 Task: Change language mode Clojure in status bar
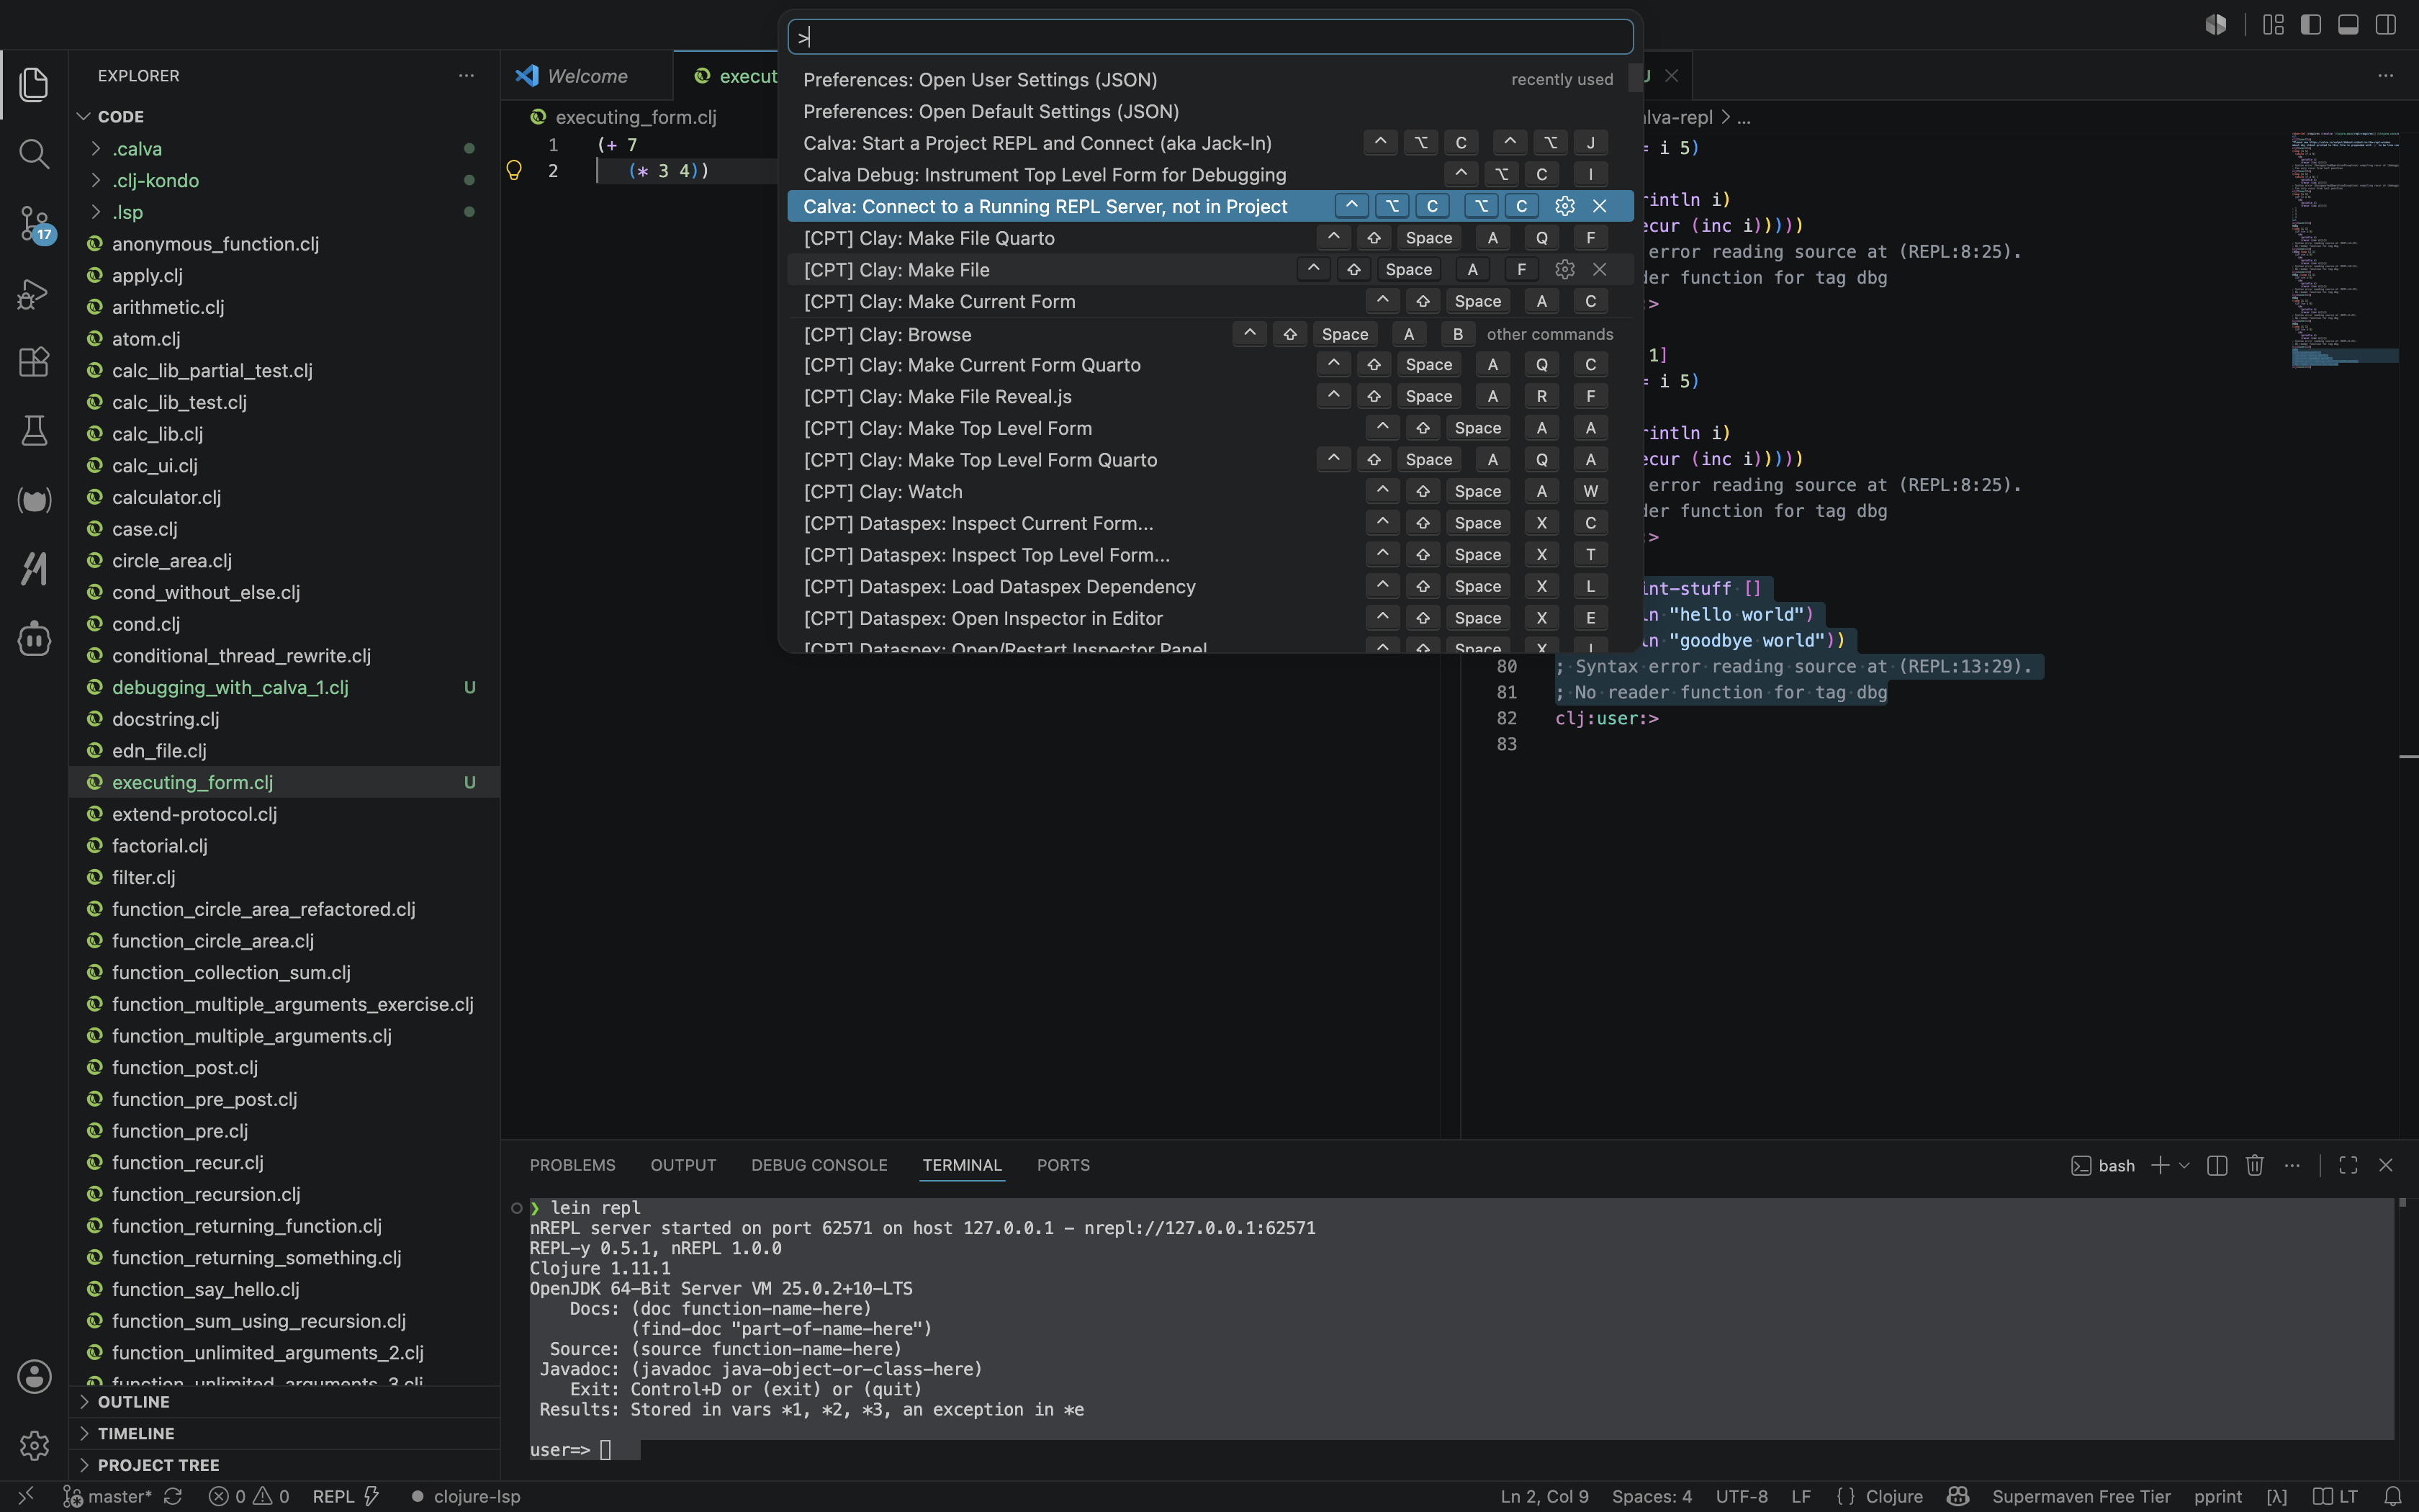(1894, 1496)
